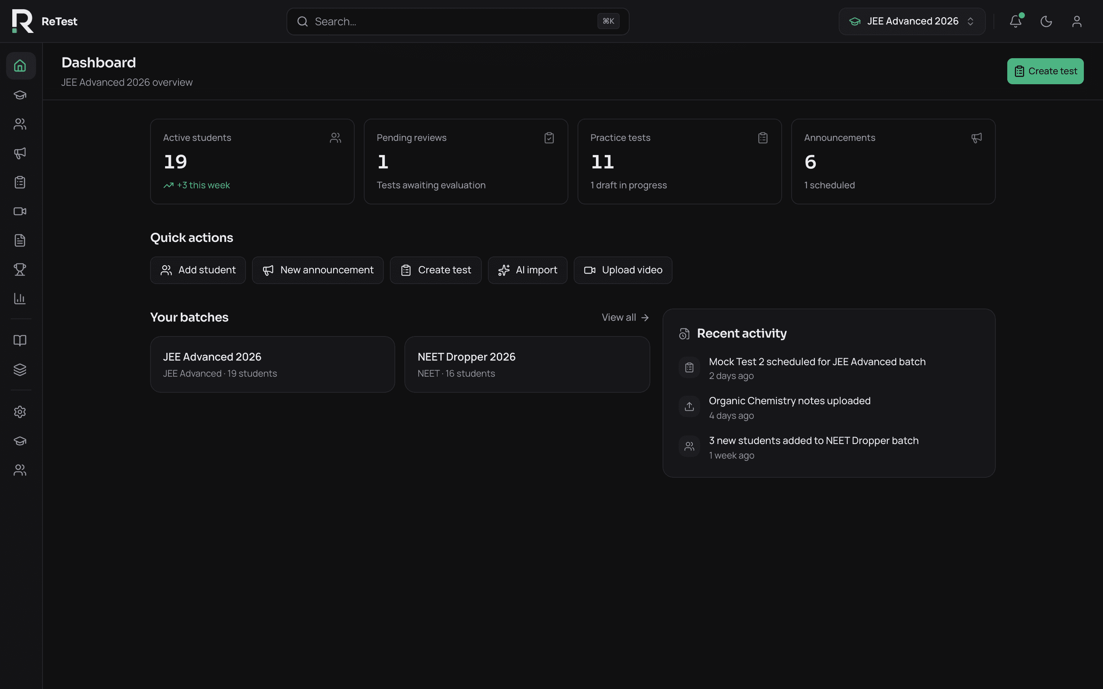Click '1 scheduled' text in Announcements card
Screen dimensions: 1103x689
[830, 186]
